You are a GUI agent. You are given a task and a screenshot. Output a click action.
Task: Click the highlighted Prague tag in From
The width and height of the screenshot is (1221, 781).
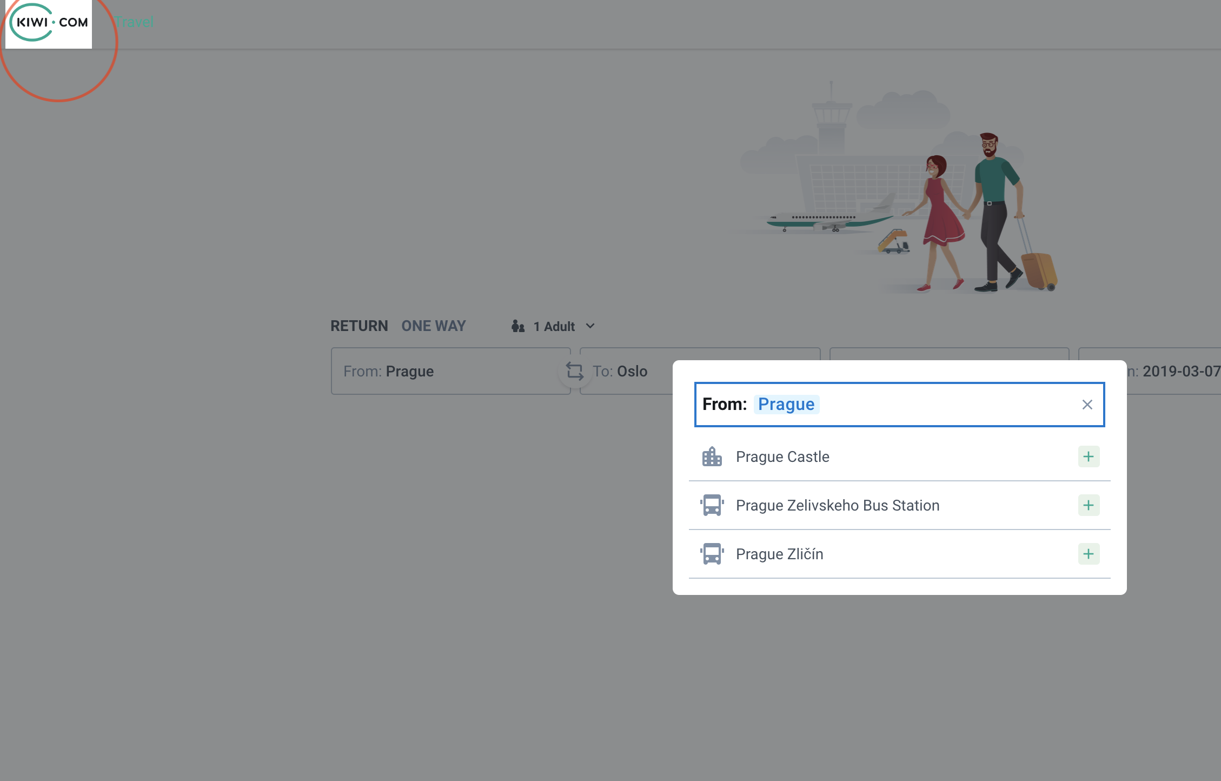[786, 405]
